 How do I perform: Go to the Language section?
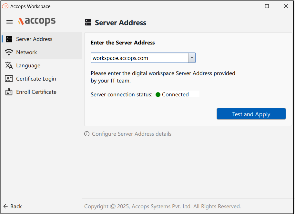click(x=42, y=65)
